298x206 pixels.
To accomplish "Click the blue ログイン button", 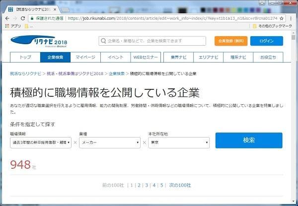I will (x=266, y=41).
